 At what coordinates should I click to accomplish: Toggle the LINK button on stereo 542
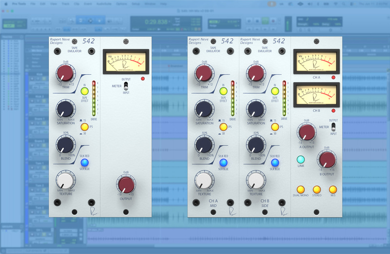coord(301,159)
